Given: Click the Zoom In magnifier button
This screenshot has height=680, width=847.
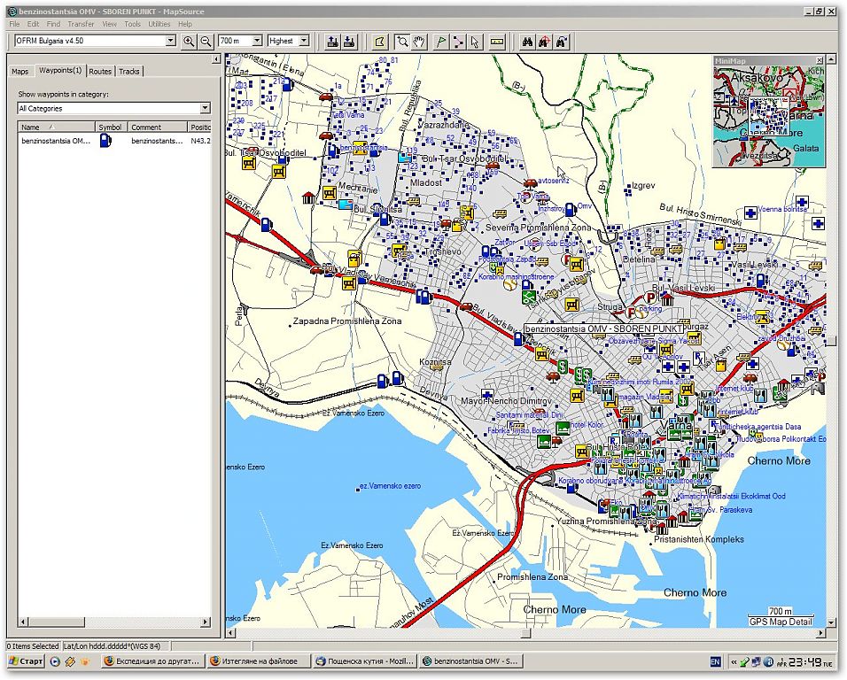Looking at the screenshot, I should tap(189, 41).
